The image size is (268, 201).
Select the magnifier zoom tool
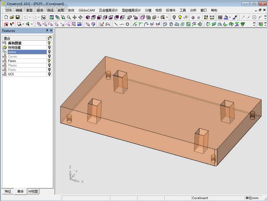pyautogui.click(x=69, y=17)
